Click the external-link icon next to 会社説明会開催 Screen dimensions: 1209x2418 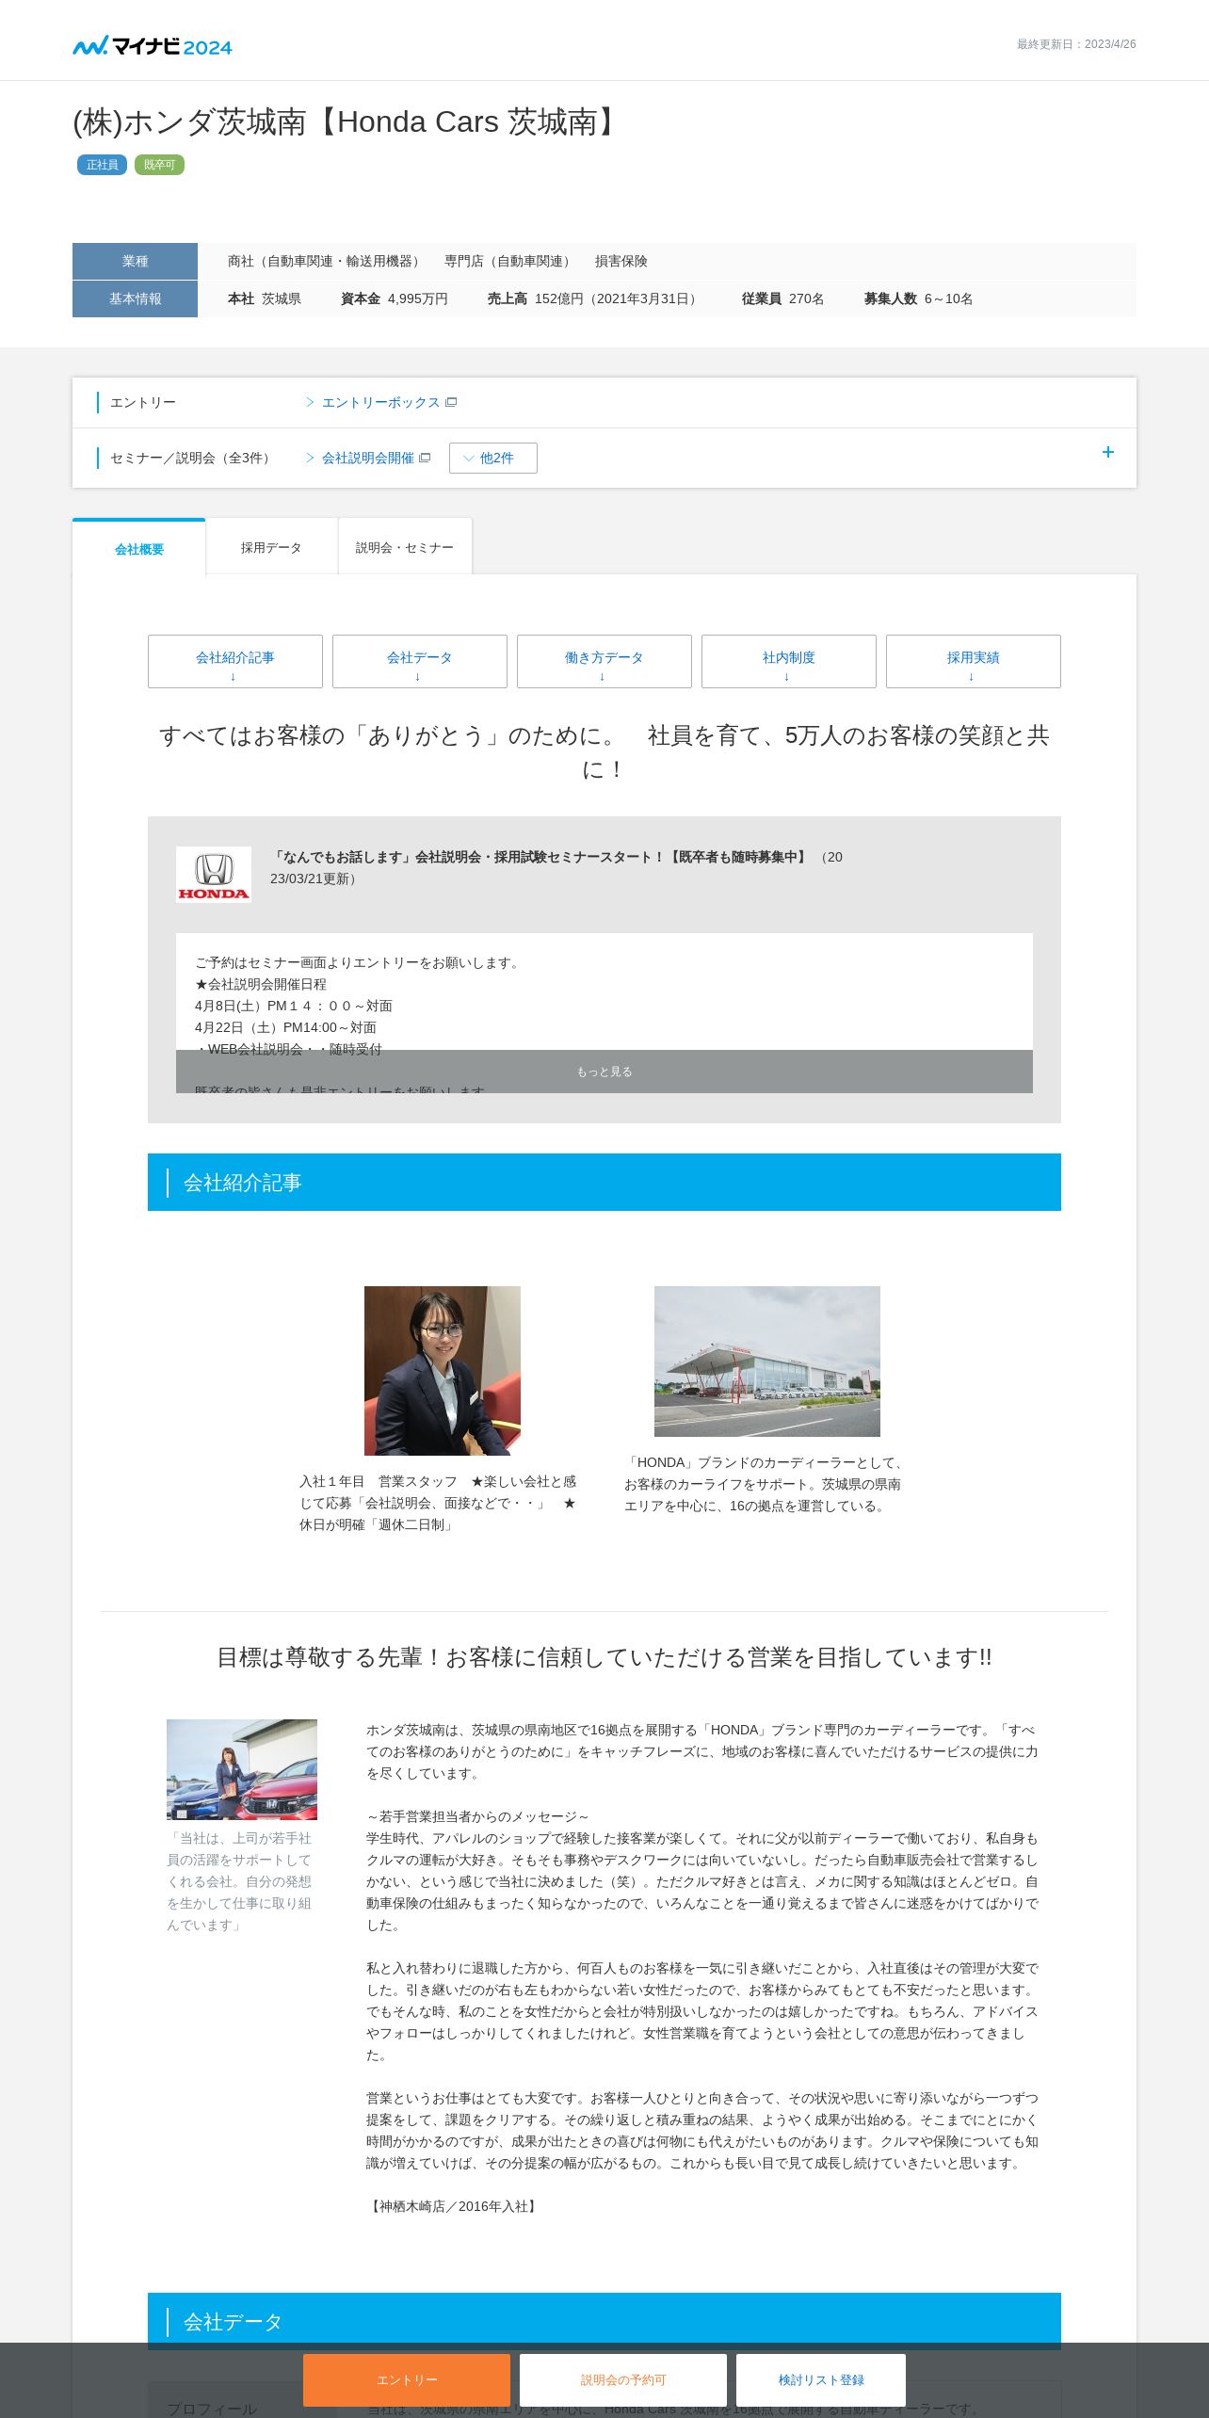click(x=425, y=458)
